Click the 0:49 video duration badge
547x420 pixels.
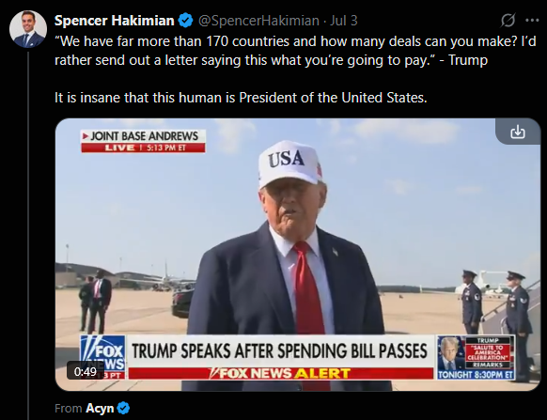[x=86, y=371]
